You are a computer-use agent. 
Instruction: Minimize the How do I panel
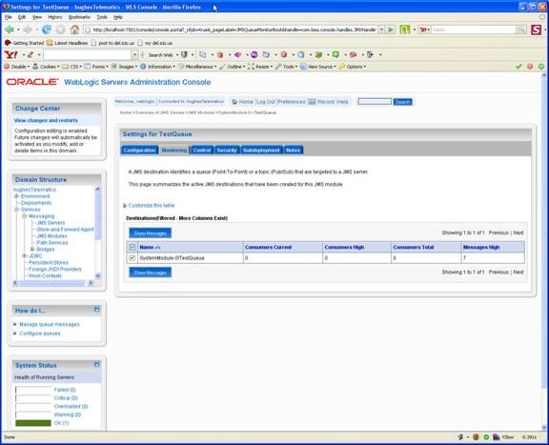(97, 309)
